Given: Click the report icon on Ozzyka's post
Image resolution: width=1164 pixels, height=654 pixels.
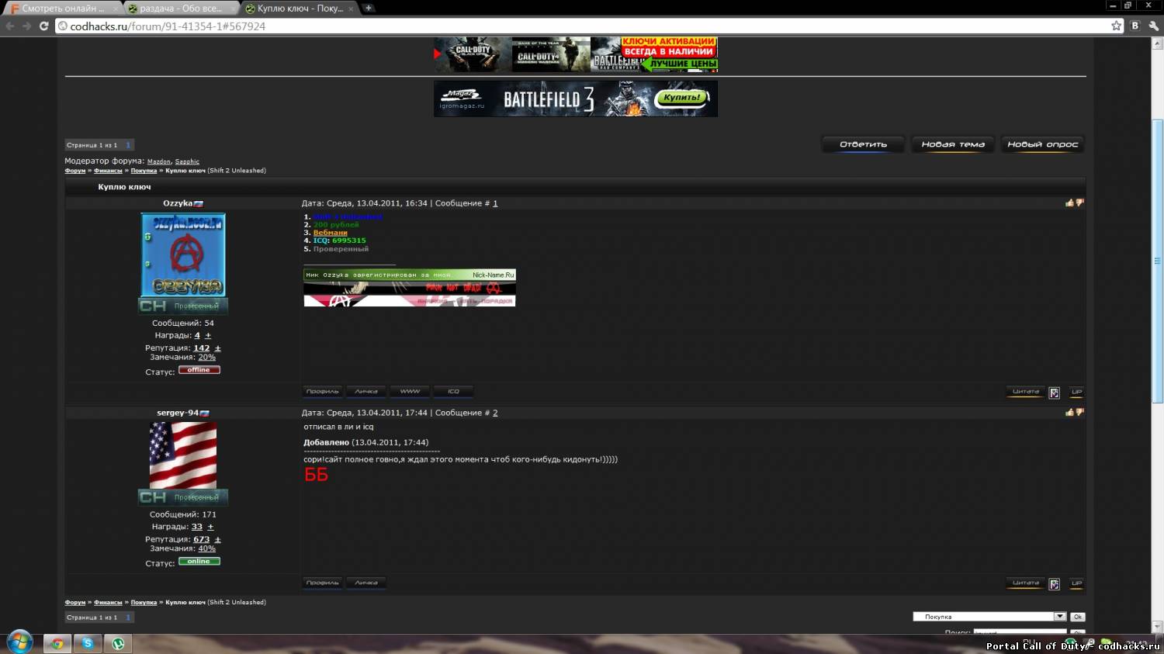Looking at the screenshot, I should pyautogui.click(x=1055, y=393).
